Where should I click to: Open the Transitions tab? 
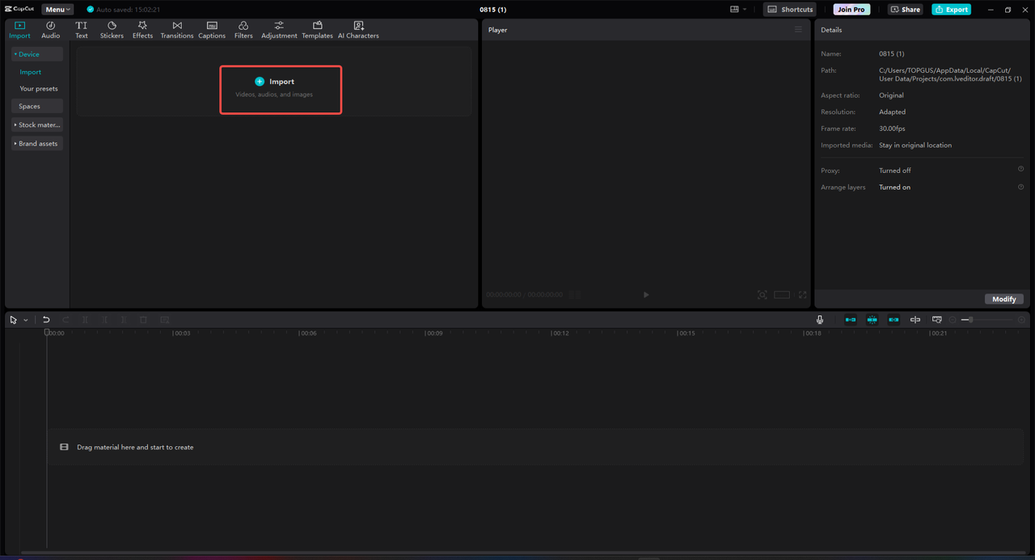[x=177, y=30]
